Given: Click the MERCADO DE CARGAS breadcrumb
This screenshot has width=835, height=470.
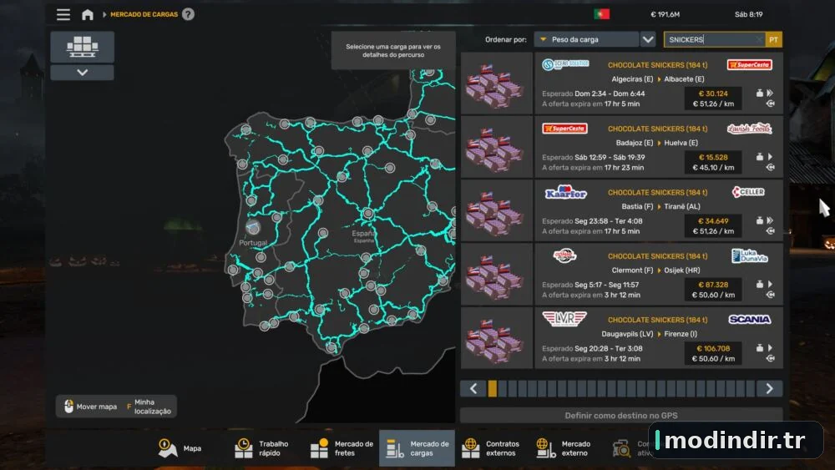Looking at the screenshot, I should (x=144, y=14).
